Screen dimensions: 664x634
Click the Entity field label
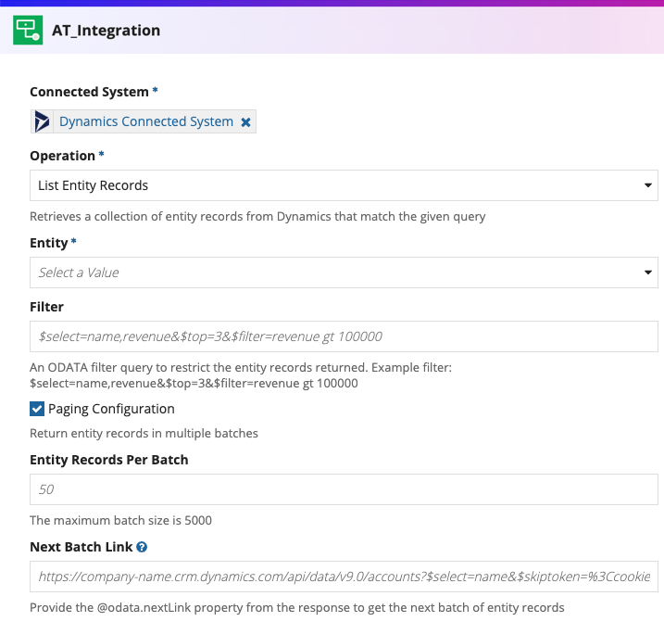click(49, 243)
